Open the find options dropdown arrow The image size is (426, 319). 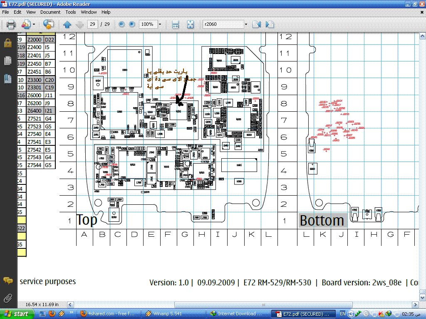point(246,24)
